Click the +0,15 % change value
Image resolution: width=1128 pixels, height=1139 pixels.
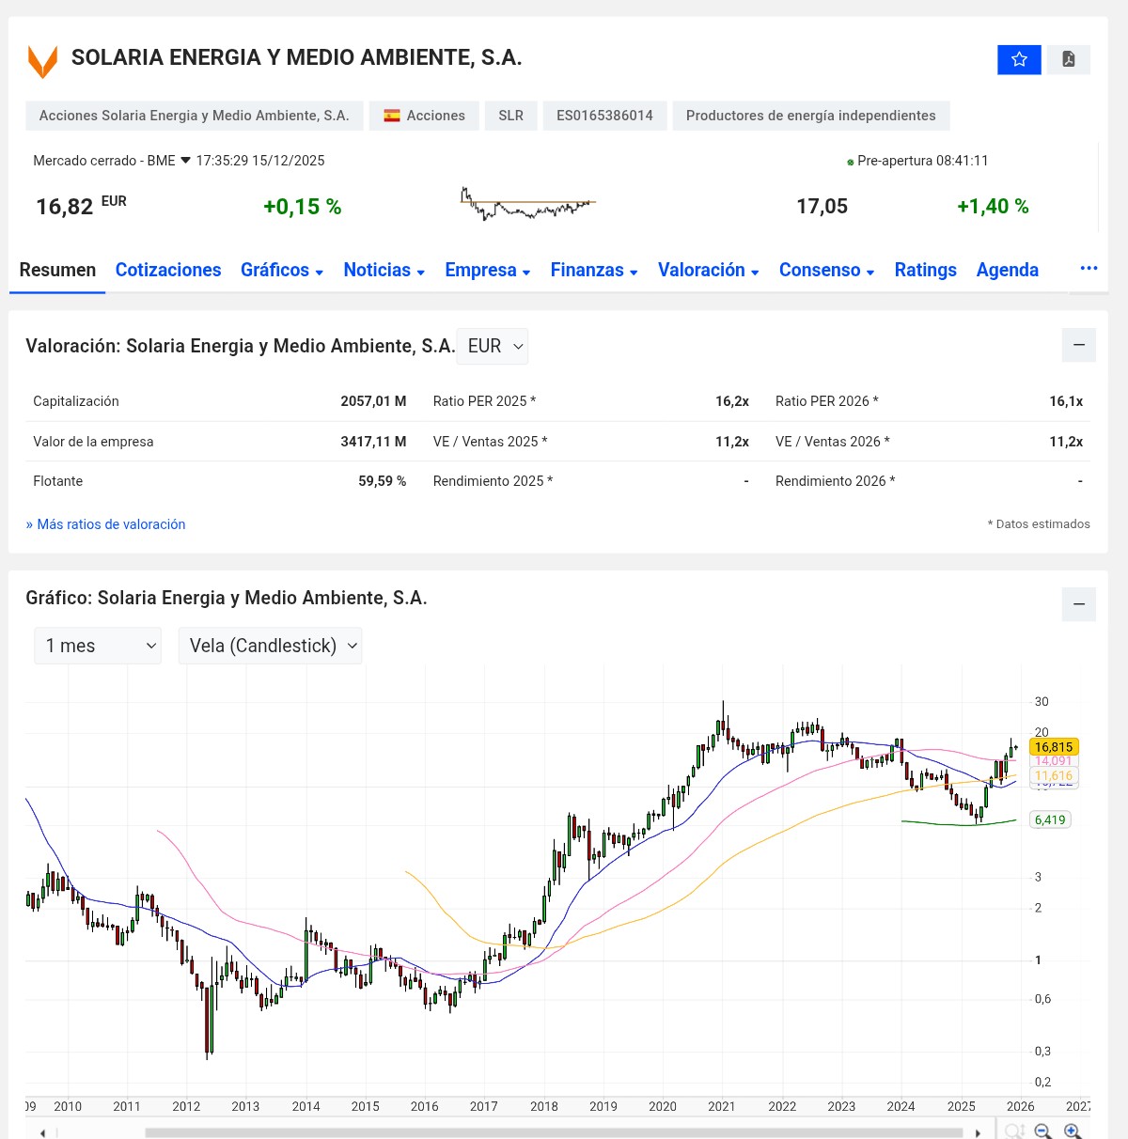coord(302,207)
